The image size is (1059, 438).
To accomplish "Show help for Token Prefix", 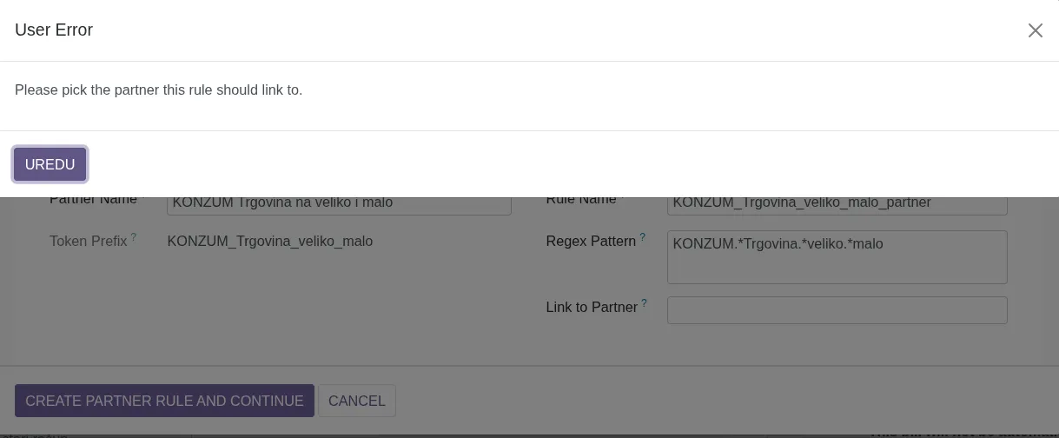I will (x=134, y=237).
